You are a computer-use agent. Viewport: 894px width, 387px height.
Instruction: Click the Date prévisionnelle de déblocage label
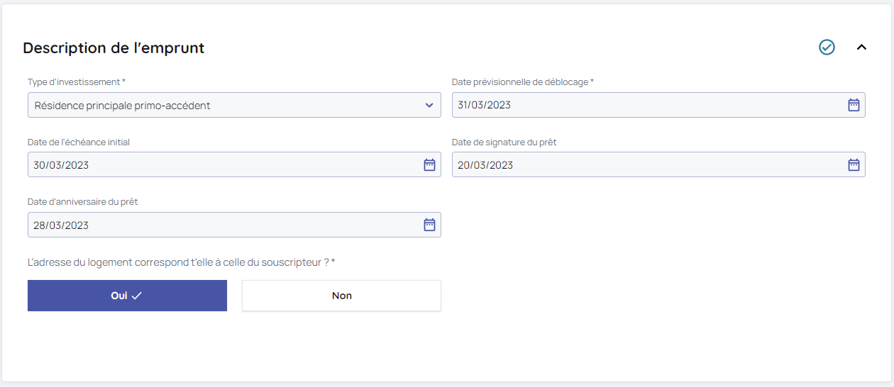coord(522,82)
